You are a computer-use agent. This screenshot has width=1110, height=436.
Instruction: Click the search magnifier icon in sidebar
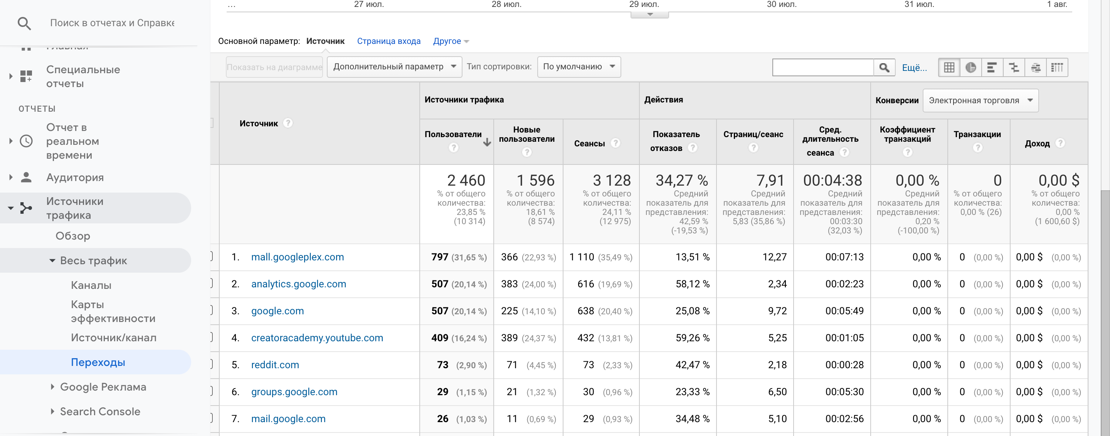coord(24,23)
